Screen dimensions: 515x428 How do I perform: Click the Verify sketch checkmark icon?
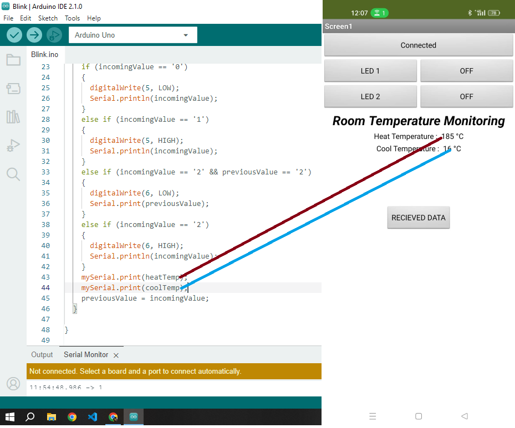click(x=14, y=35)
